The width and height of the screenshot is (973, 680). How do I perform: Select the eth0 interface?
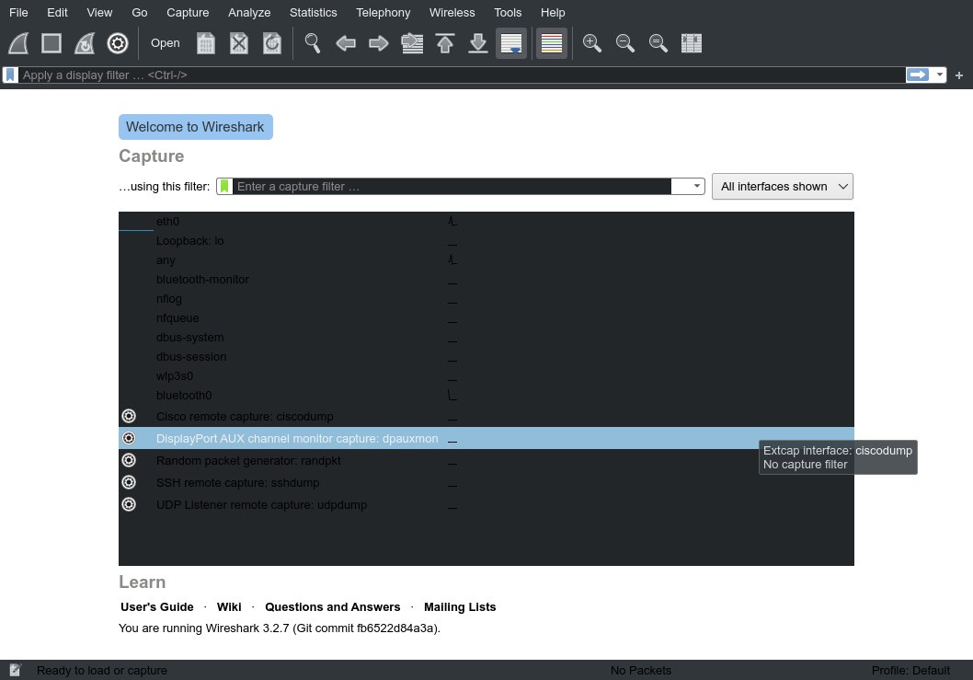pyautogui.click(x=486, y=221)
